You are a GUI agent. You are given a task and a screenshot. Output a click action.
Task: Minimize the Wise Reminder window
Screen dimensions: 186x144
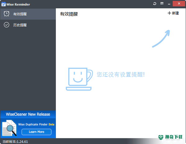[169, 4]
